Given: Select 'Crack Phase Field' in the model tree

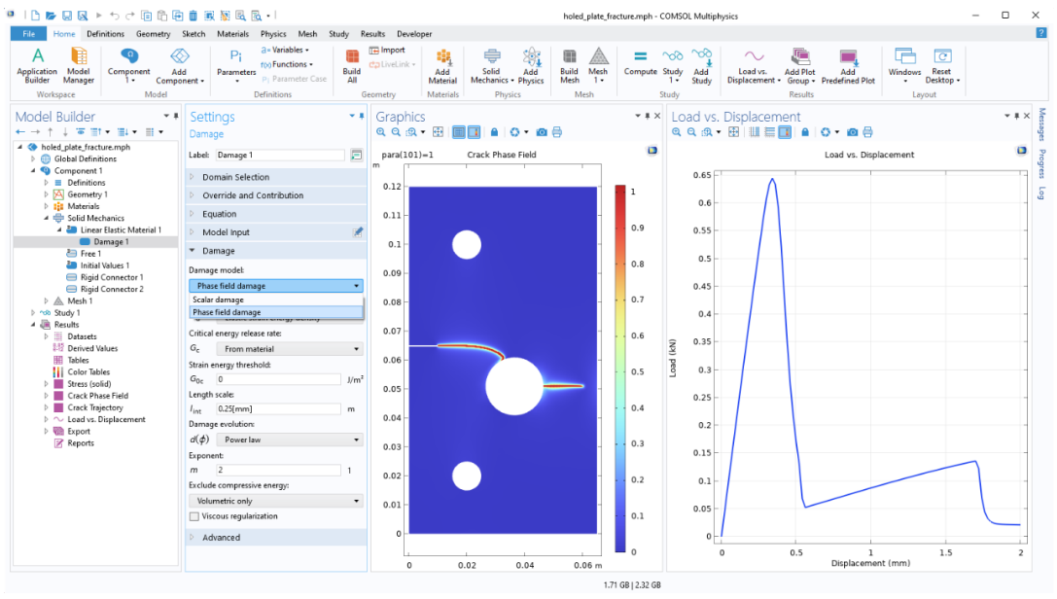Looking at the screenshot, I should pyautogui.click(x=98, y=396).
